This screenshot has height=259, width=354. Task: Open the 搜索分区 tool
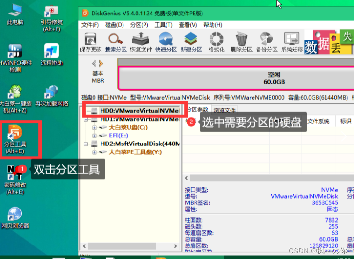pyautogui.click(x=116, y=42)
